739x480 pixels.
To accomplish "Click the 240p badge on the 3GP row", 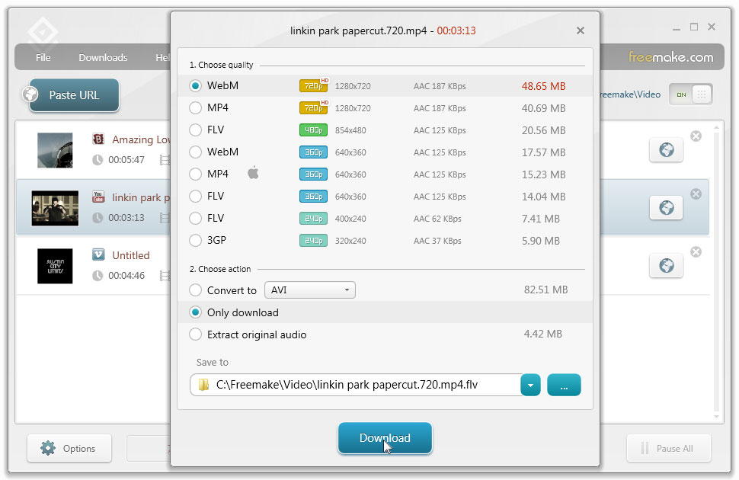I will click(313, 241).
